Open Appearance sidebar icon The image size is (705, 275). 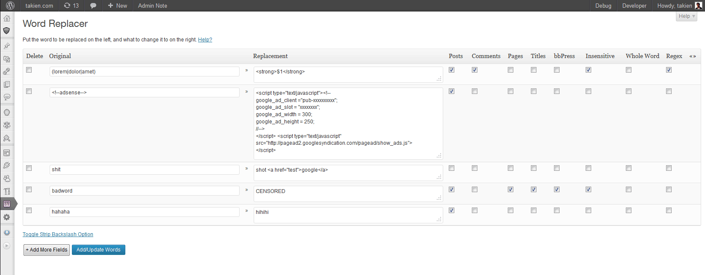pos(7,153)
